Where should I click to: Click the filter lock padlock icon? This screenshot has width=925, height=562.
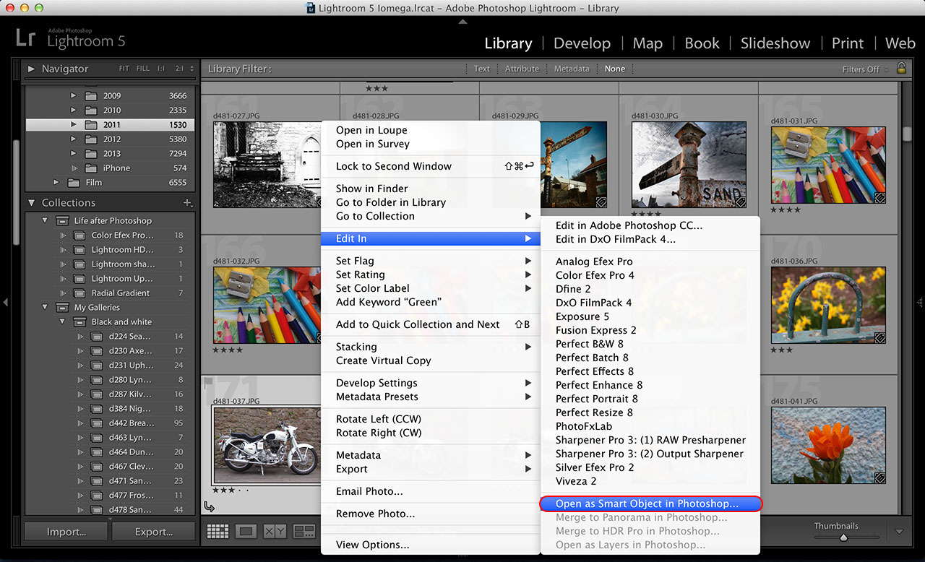(900, 68)
